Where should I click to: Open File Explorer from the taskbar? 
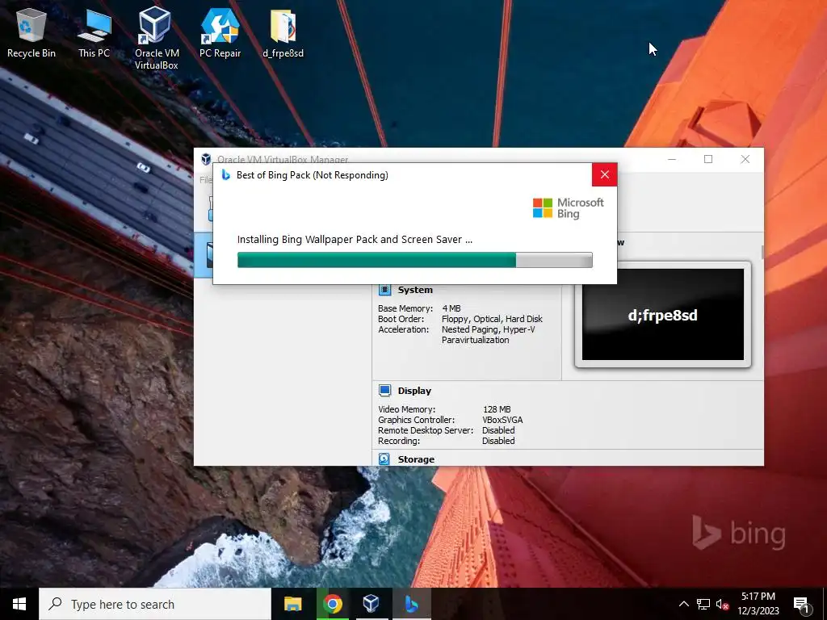tap(292, 604)
